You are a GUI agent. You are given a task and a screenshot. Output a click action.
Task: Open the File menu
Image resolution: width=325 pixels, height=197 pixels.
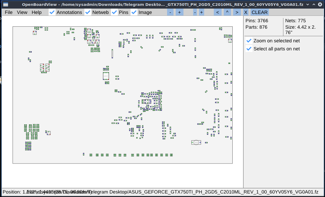click(x=8, y=12)
